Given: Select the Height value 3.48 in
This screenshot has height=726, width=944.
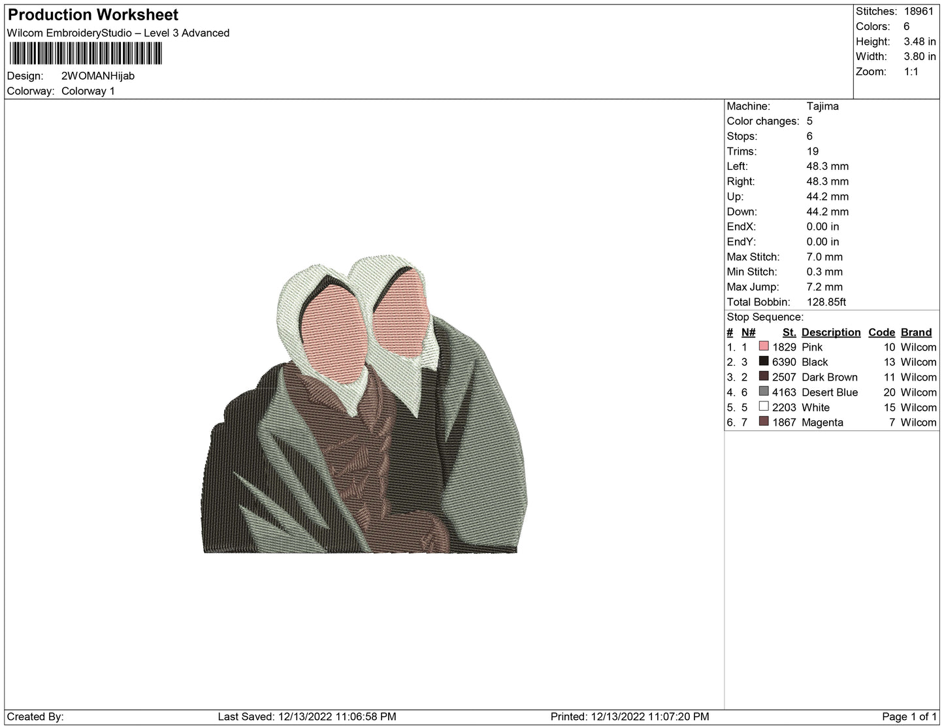Looking at the screenshot, I should [x=920, y=41].
